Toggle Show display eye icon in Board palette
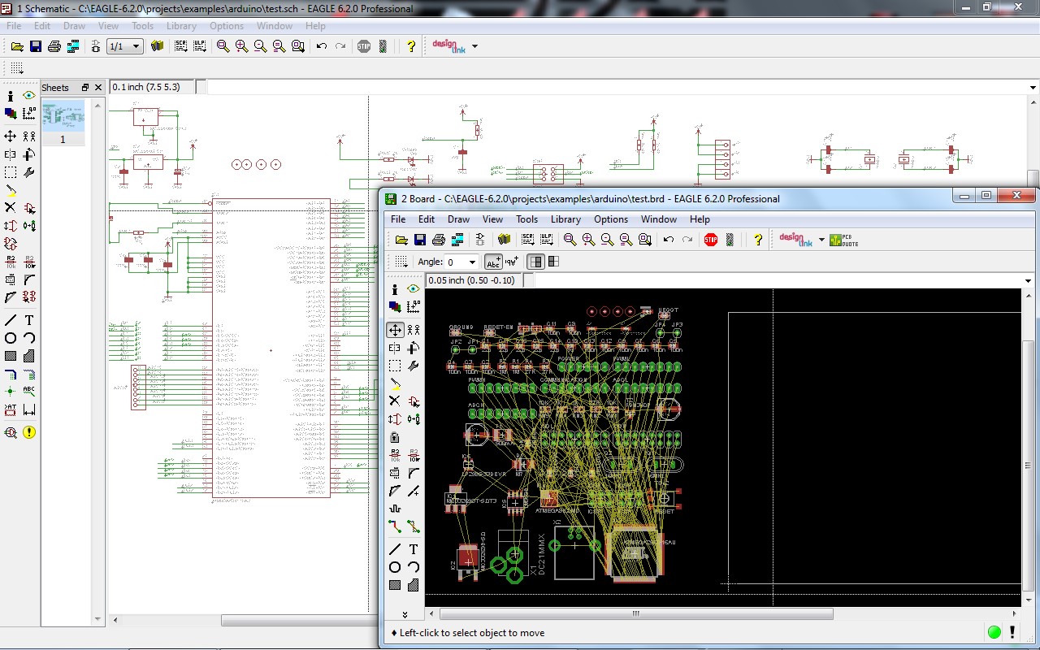Viewport: 1040px width, 650px height. click(414, 289)
